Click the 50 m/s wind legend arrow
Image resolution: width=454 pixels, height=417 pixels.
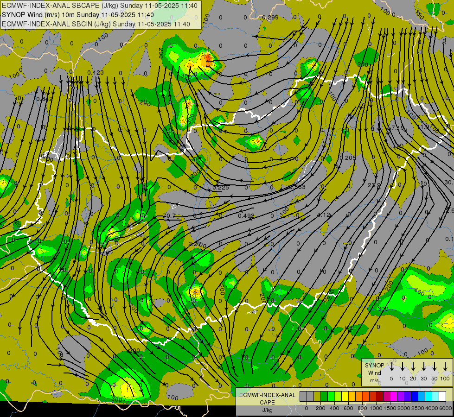435,366
